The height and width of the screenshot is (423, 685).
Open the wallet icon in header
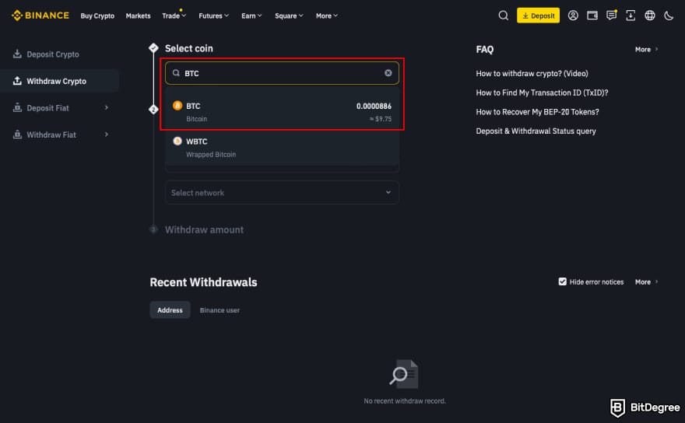592,16
